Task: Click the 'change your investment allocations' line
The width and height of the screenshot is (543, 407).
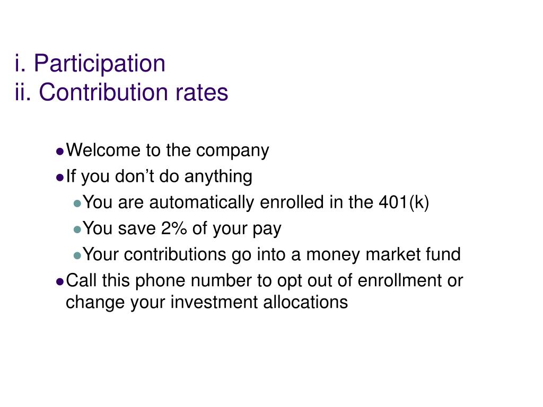Action: 207,303
